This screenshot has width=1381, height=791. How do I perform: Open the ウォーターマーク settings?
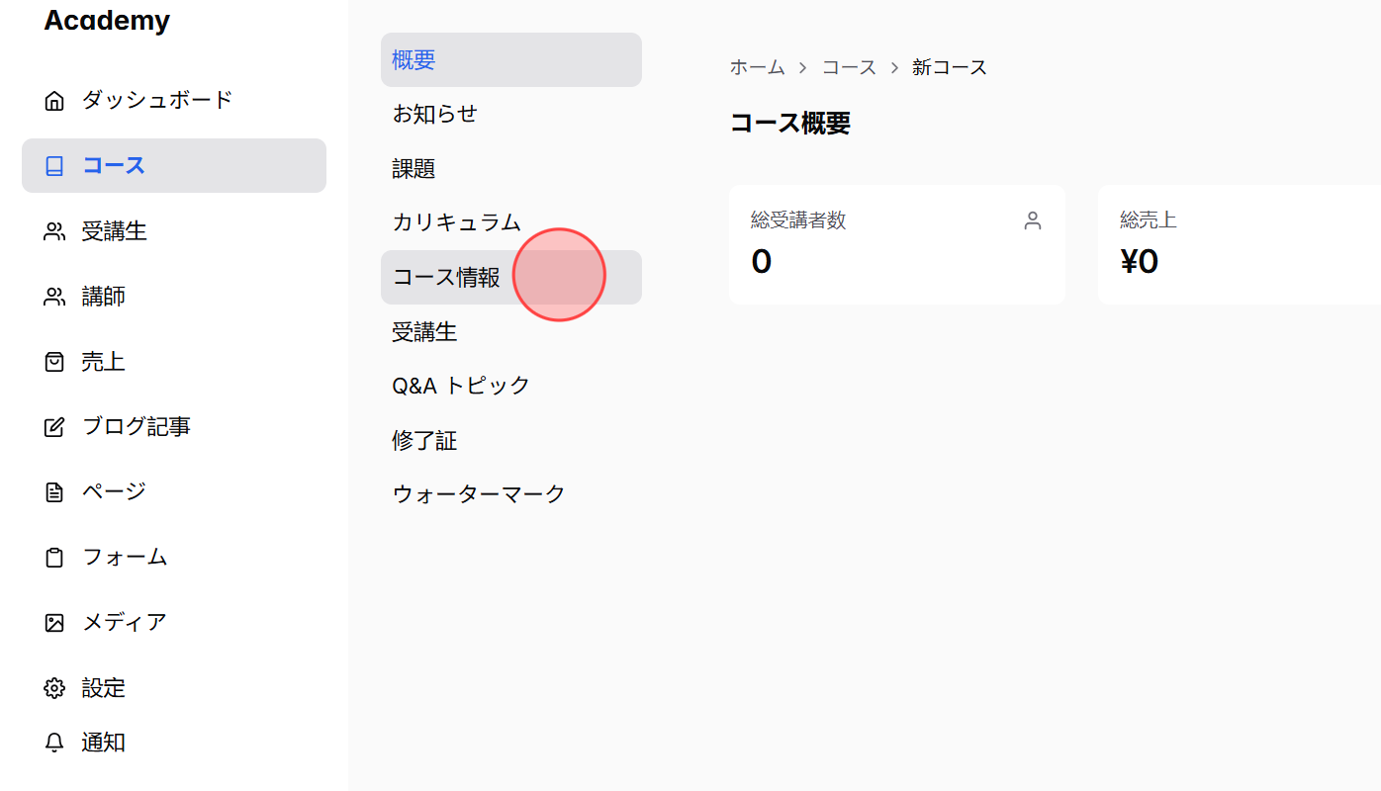click(x=478, y=492)
